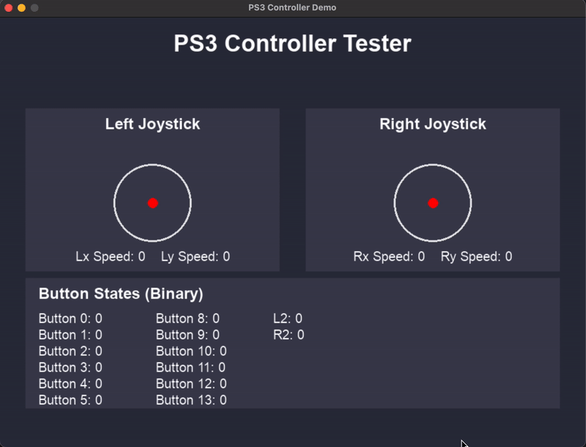
Task: Click the Left Joystick heading
Action: tap(152, 124)
